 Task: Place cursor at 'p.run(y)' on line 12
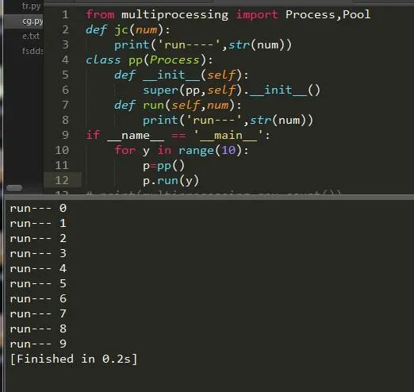point(171,181)
